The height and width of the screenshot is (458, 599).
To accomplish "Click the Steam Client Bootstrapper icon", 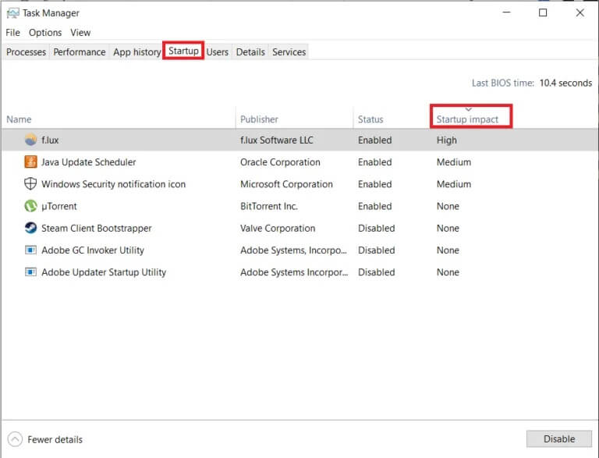I will (30, 228).
